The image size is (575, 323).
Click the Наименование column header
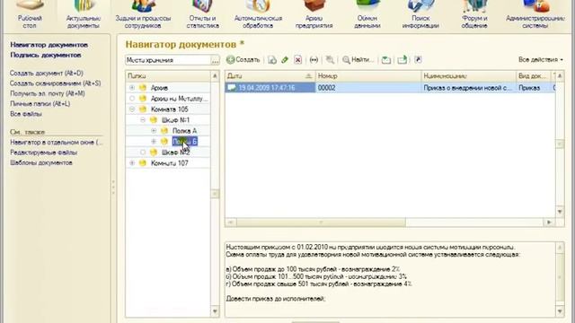click(468, 75)
